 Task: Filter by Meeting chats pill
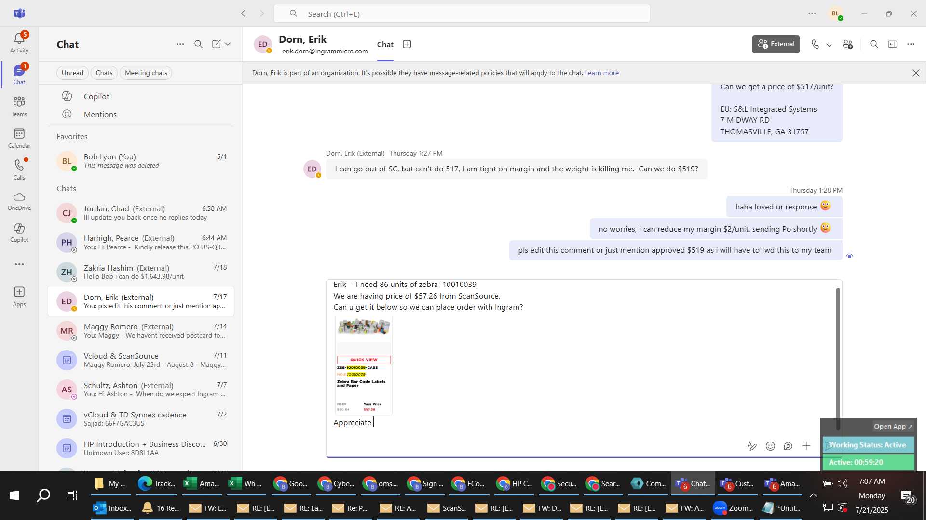146,73
